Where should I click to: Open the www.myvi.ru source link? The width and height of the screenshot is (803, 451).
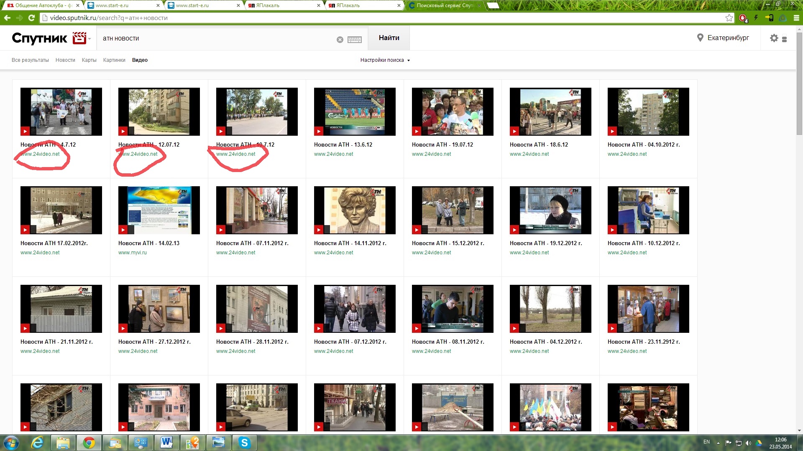(x=132, y=253)
